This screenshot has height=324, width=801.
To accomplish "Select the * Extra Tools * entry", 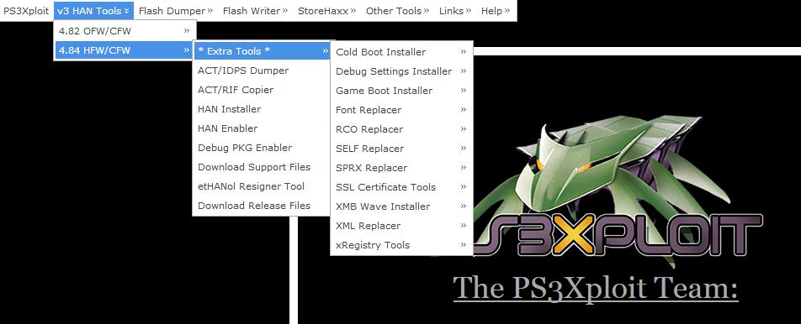I will (x=262, y=51).
